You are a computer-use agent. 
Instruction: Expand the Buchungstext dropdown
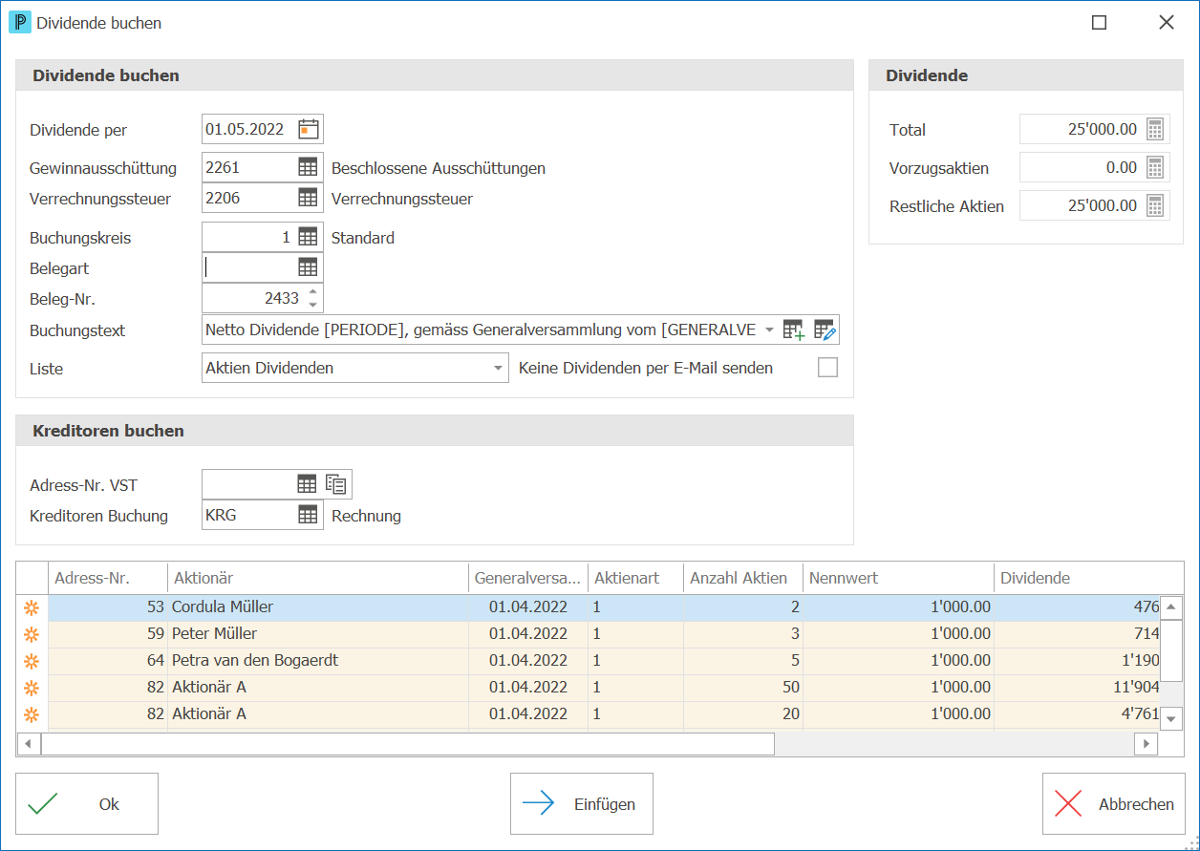(769, 330)
